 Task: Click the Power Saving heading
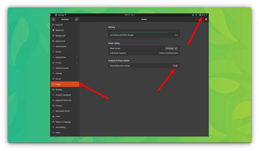point(114,43)
